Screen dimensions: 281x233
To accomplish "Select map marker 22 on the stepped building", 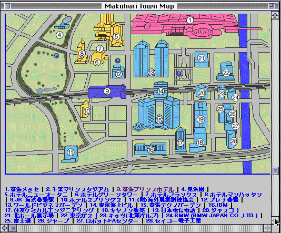I will point(226,73).
